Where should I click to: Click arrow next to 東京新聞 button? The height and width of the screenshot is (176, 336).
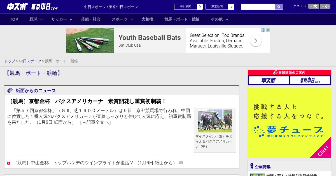(231, 7)
